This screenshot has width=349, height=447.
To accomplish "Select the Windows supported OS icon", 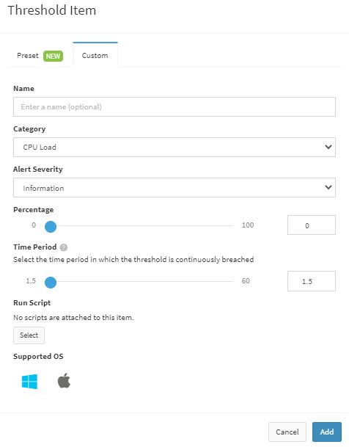I will click(x=29, y=382).
